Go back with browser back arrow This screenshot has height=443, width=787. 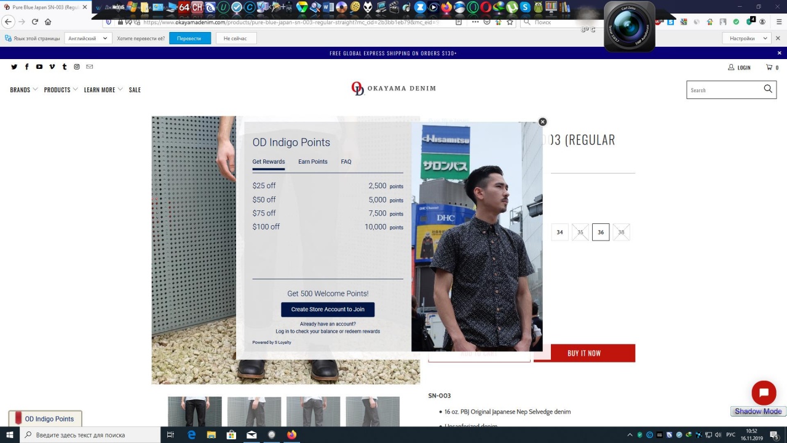[x=8, y=22]
